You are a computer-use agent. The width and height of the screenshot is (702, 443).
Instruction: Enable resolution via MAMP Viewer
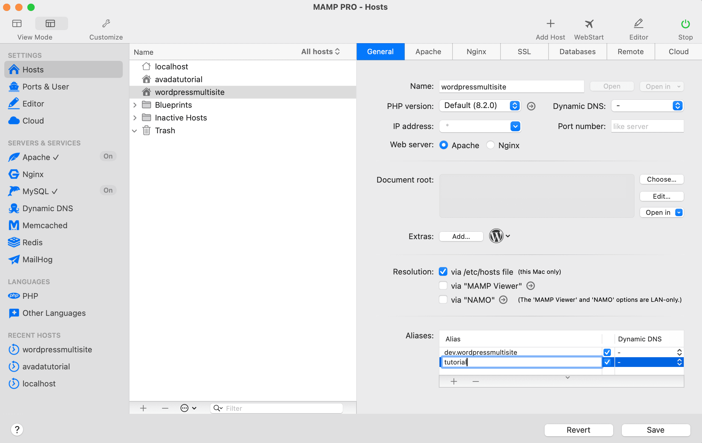[443, 285]
